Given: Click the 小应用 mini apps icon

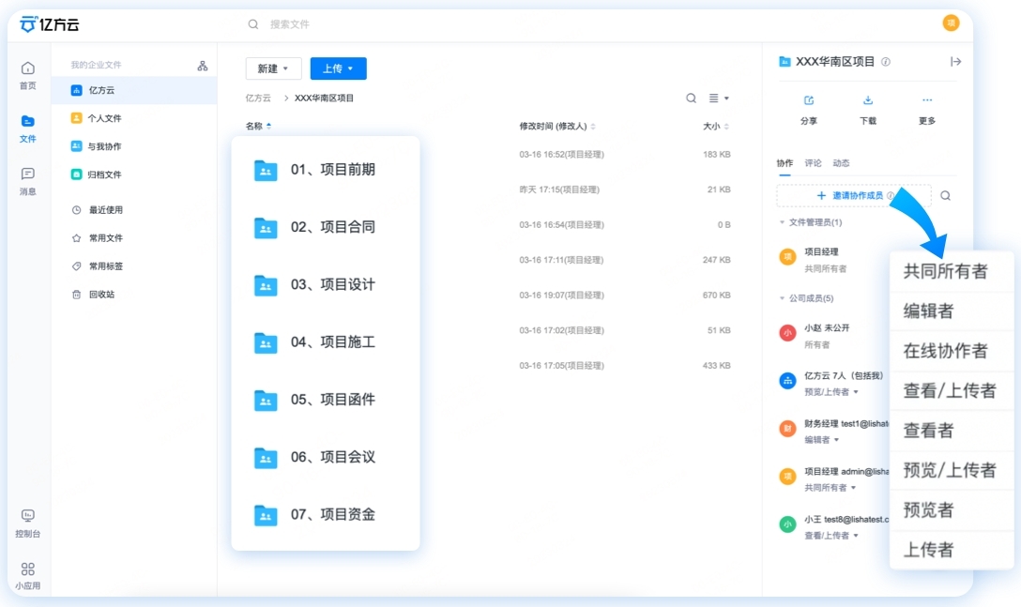Looking at the screenshot, I should pyautogui.click(x=27, y=568).
